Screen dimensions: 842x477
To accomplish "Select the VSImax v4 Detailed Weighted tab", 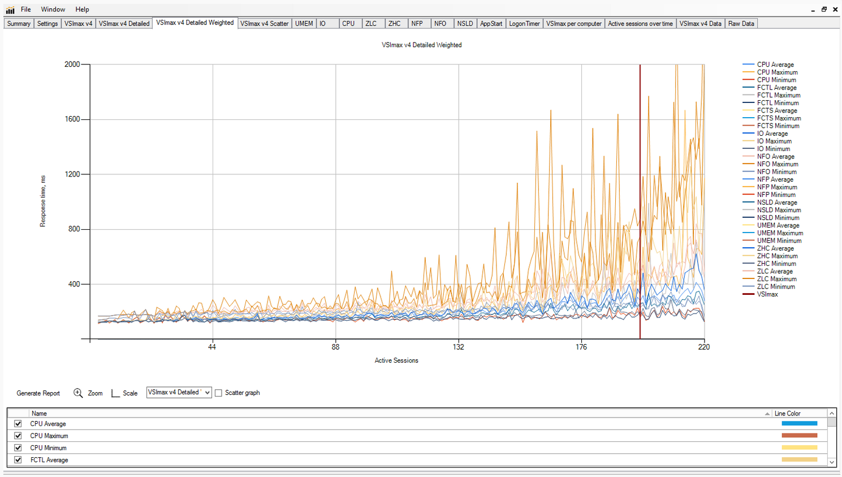I will click(x=195, y=23).
